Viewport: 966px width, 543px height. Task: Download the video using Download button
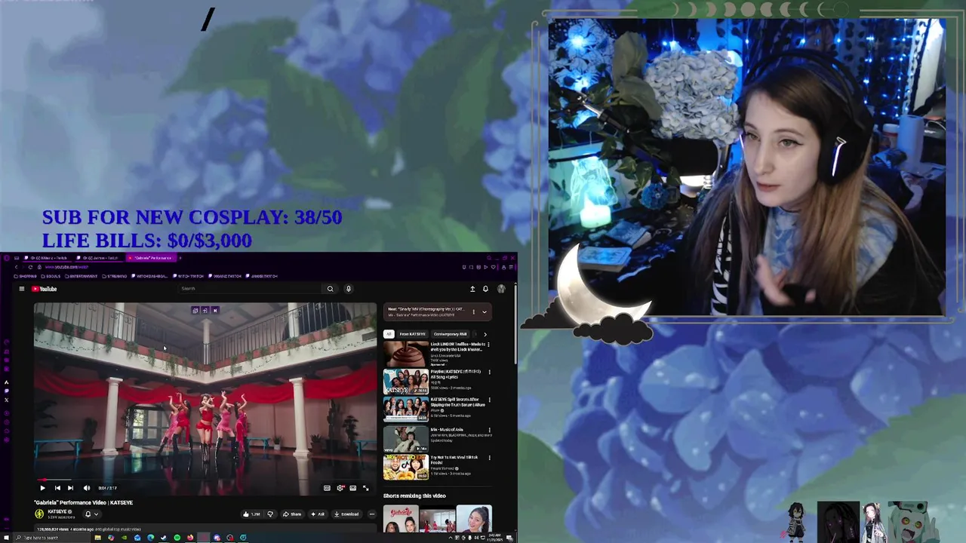pos(346,514)
